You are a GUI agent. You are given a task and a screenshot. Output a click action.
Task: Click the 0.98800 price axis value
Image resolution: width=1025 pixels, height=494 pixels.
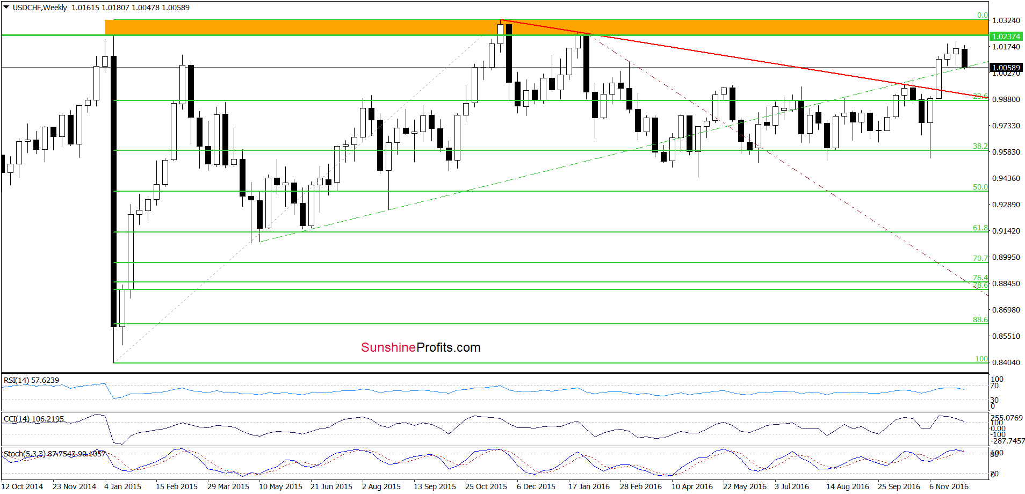pyautogui.click(x=1006, y=99)
